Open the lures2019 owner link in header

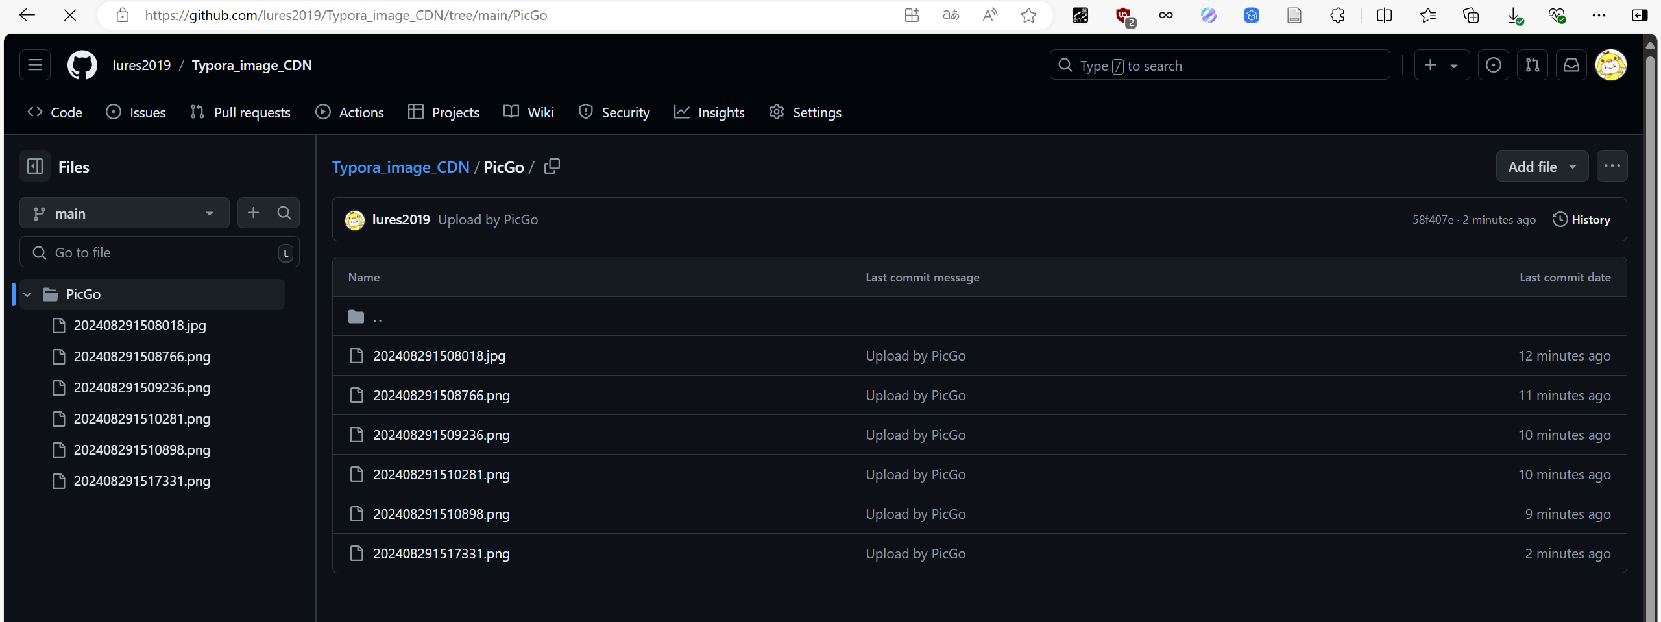[141, 66]
